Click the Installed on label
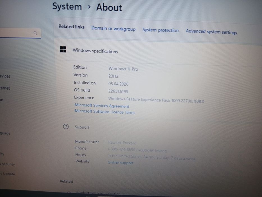Screen dimensions: 262x197 [x=85, y=83]
